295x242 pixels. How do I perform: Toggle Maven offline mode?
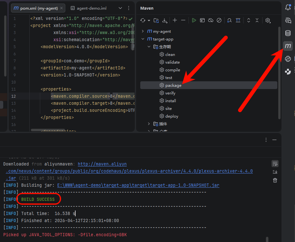[x=211, y=20]
